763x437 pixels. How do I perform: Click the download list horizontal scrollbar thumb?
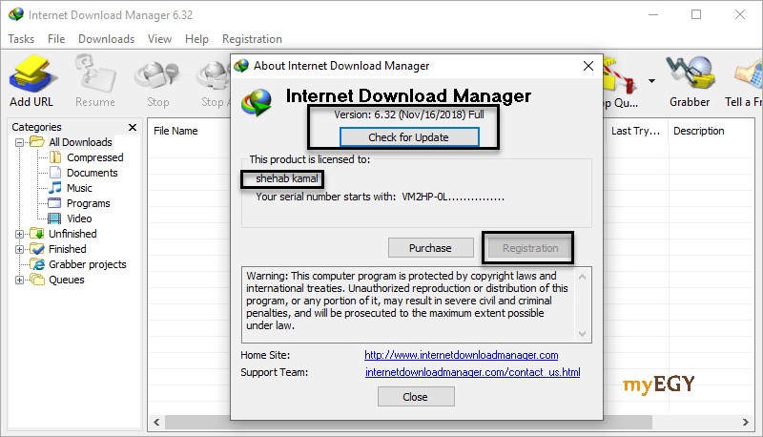coord(408,422)
